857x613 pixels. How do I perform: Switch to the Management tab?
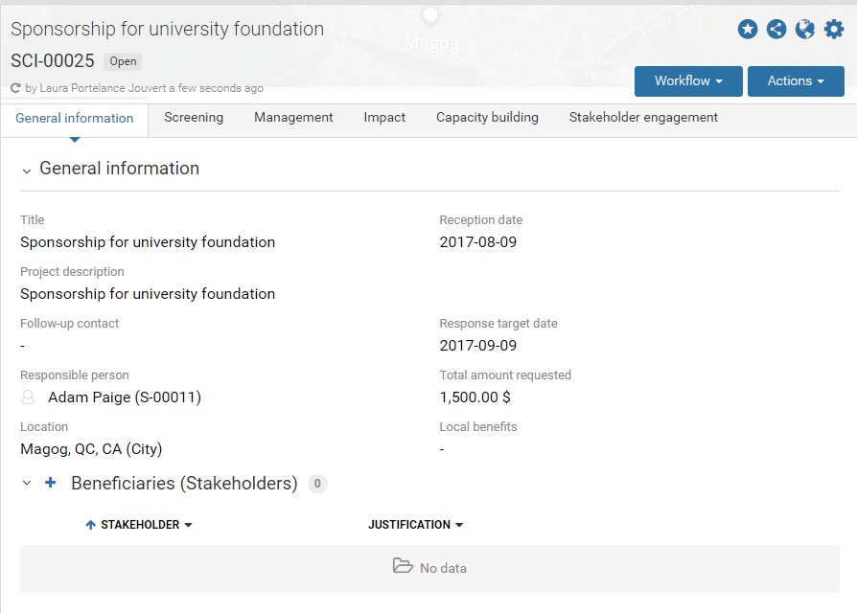point(293,118)
